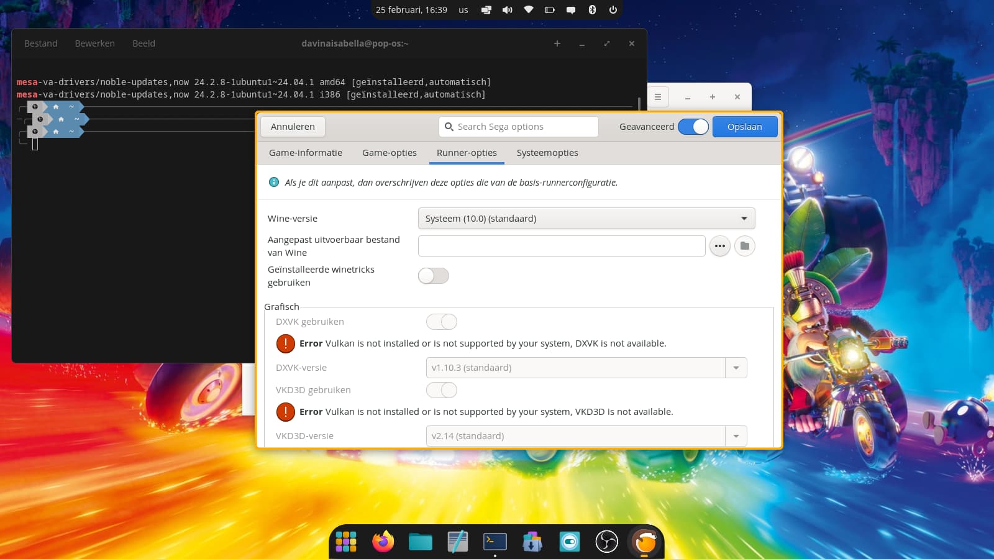Click the 'Grafisch' section heading
994x559 pixels.
click(x=281, y=307)
